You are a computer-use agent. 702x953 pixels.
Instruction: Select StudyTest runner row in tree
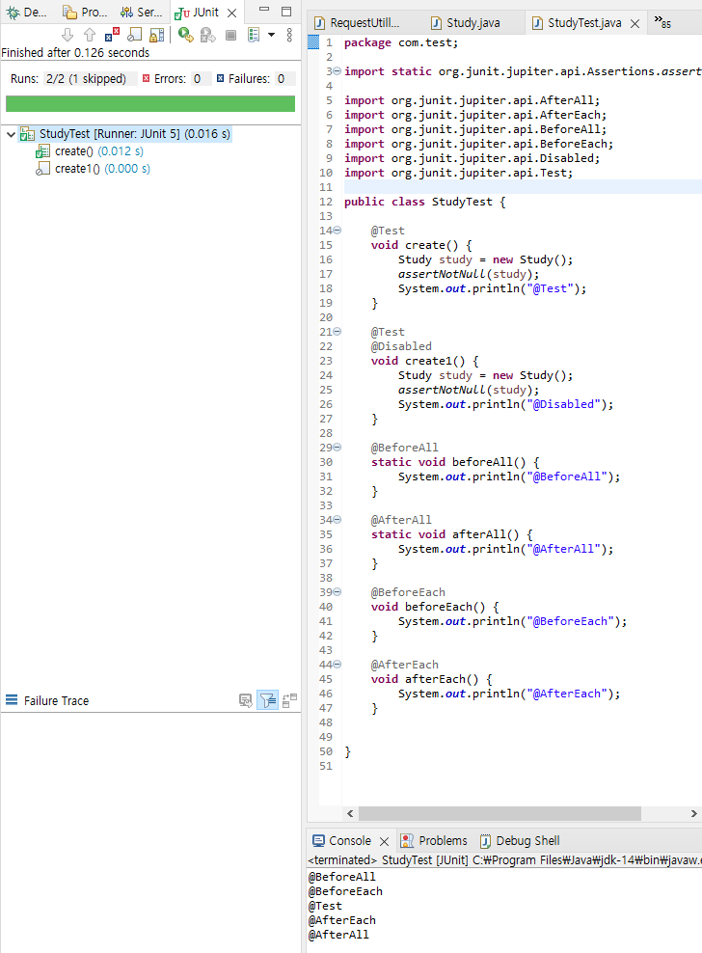click(x=125, y=134)
